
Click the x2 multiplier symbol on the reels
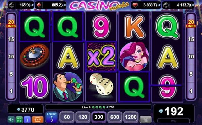pyautogui.click(x=101, y=57)
